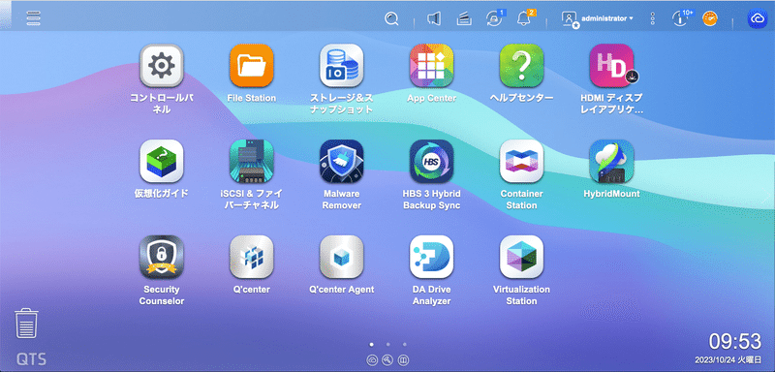Switch to third desktop page dot
This screenshot has width=775, height=372.
click(405, 344)
